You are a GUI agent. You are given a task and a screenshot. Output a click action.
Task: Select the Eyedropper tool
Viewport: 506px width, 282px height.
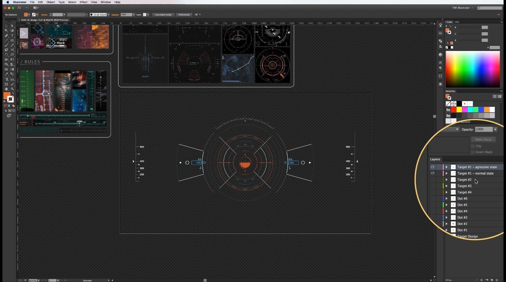coord(6,74)
